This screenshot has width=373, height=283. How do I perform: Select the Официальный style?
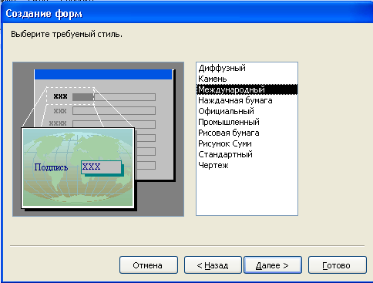[x=247, y=111]
